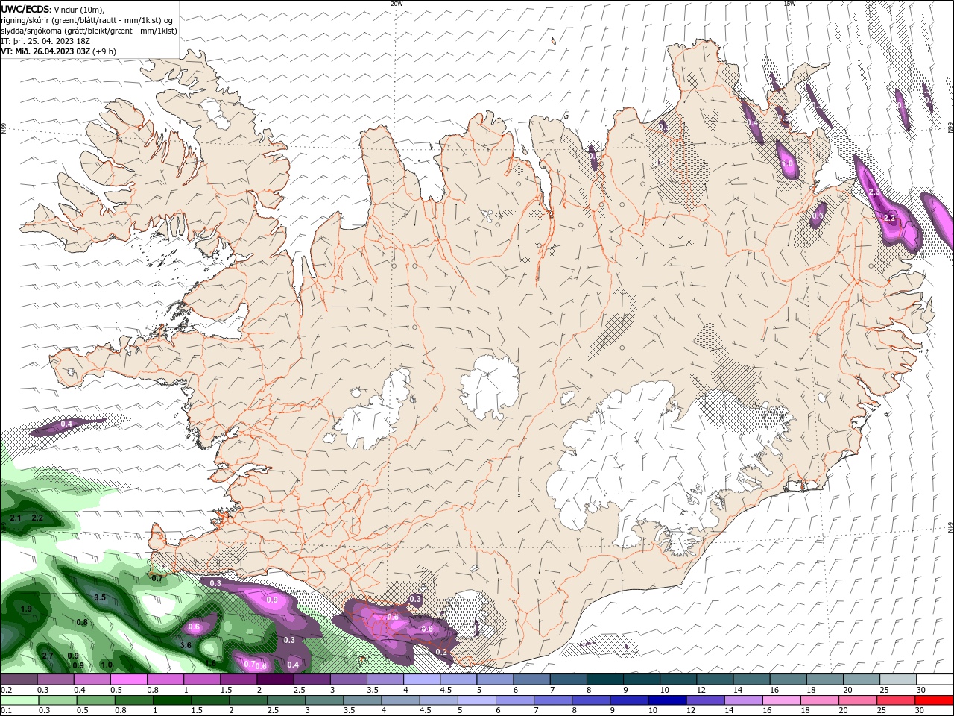This screenshot has height=716, width=954.
Task: Click the '2.1' rain value off the west coast
Action: (16, 518)
